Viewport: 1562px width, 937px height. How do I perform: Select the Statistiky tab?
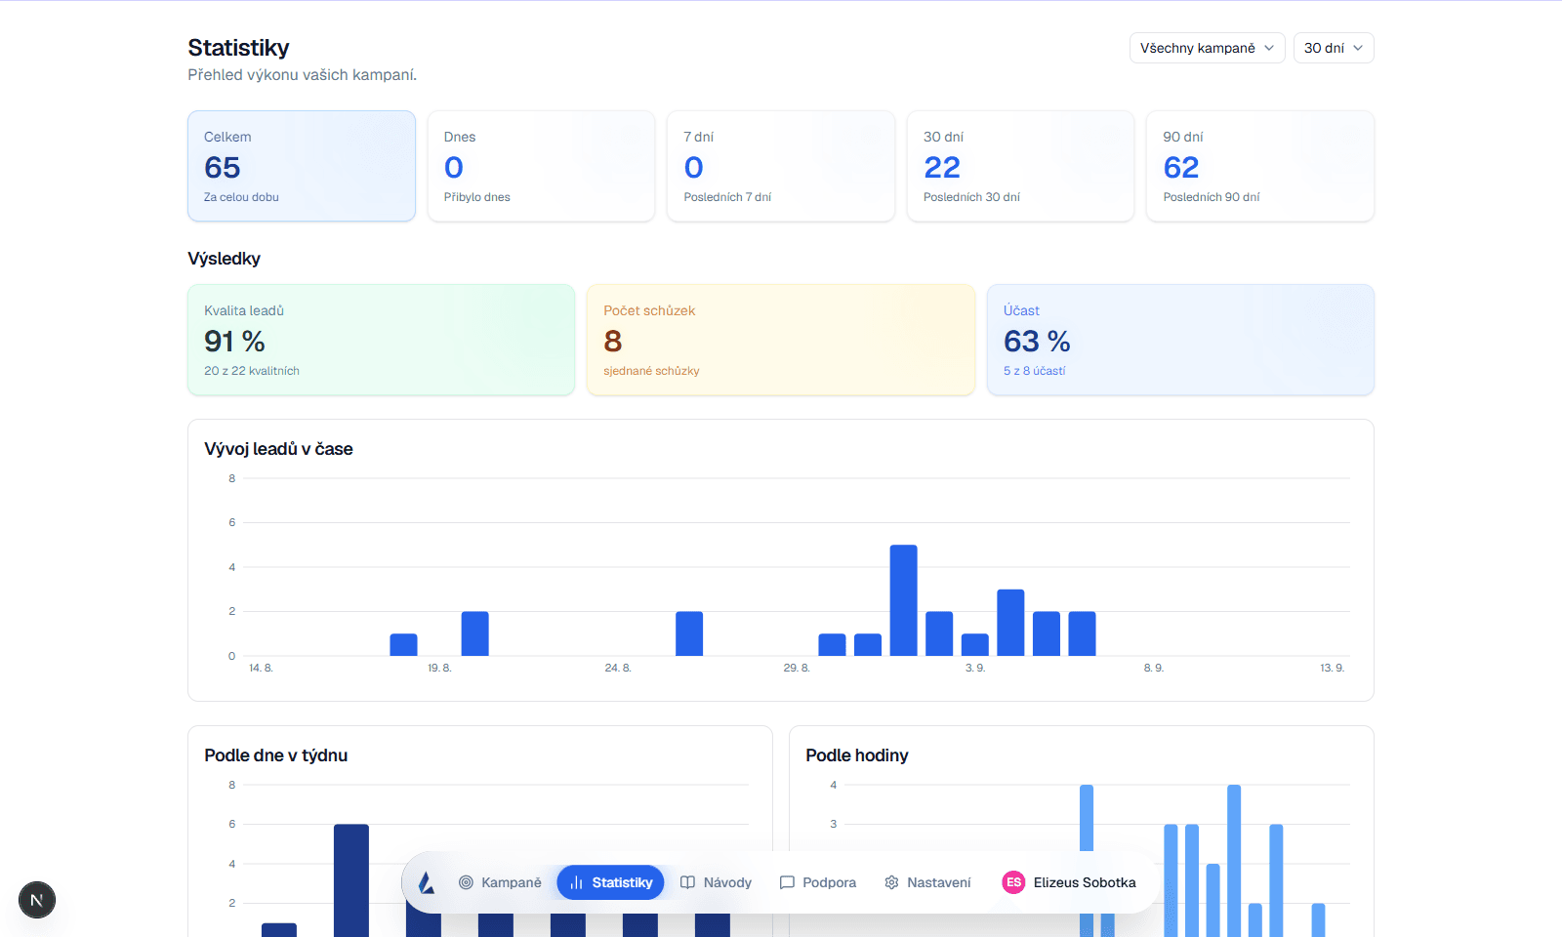(x=611, y=882)
